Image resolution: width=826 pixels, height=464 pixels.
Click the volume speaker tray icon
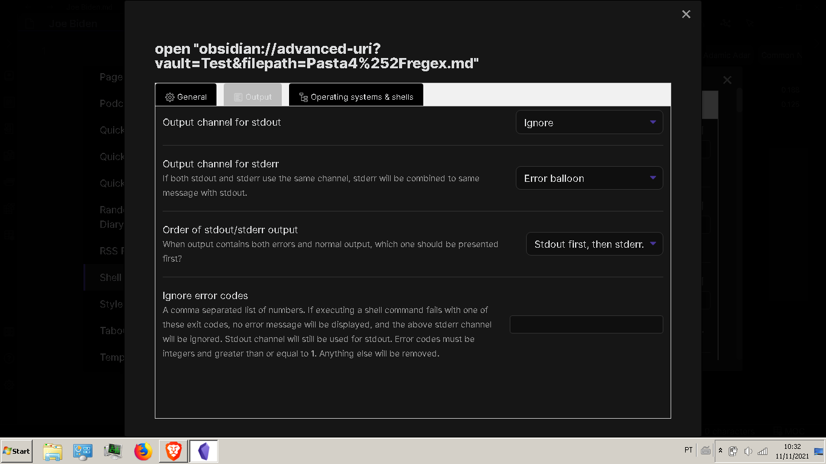tap(748, 451)
